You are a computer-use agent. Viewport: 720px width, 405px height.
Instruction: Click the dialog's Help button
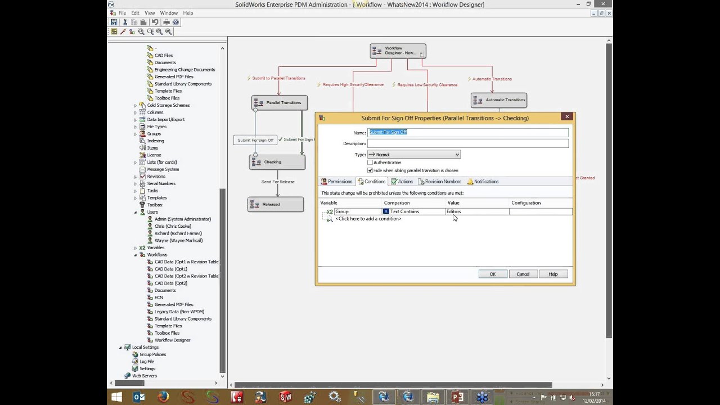(553, 274)
